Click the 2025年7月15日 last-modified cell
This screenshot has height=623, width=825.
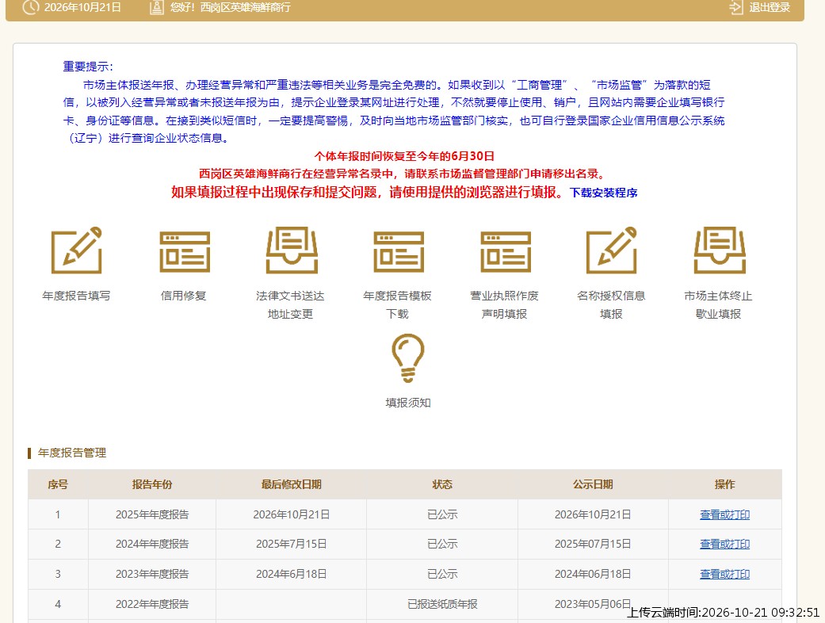[291, 544]
